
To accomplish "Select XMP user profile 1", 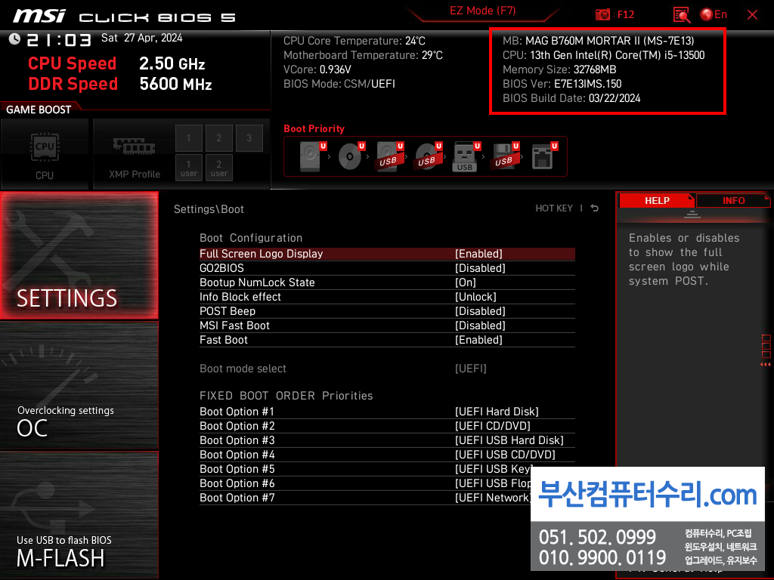I will [x=188, y=168].
